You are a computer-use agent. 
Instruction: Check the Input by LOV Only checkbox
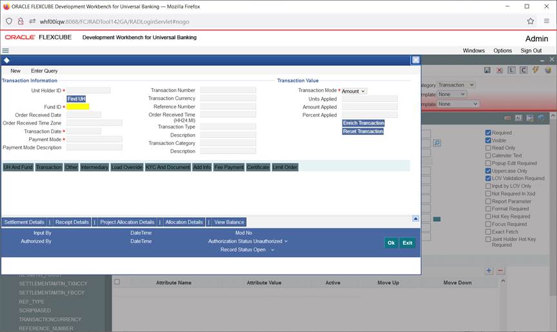coord(488,186)
